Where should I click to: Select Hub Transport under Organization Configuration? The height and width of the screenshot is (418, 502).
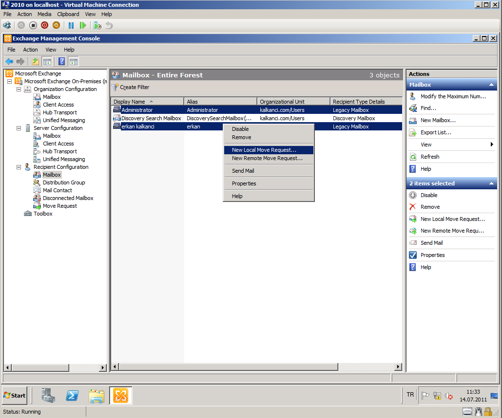[x=59, y=112]
